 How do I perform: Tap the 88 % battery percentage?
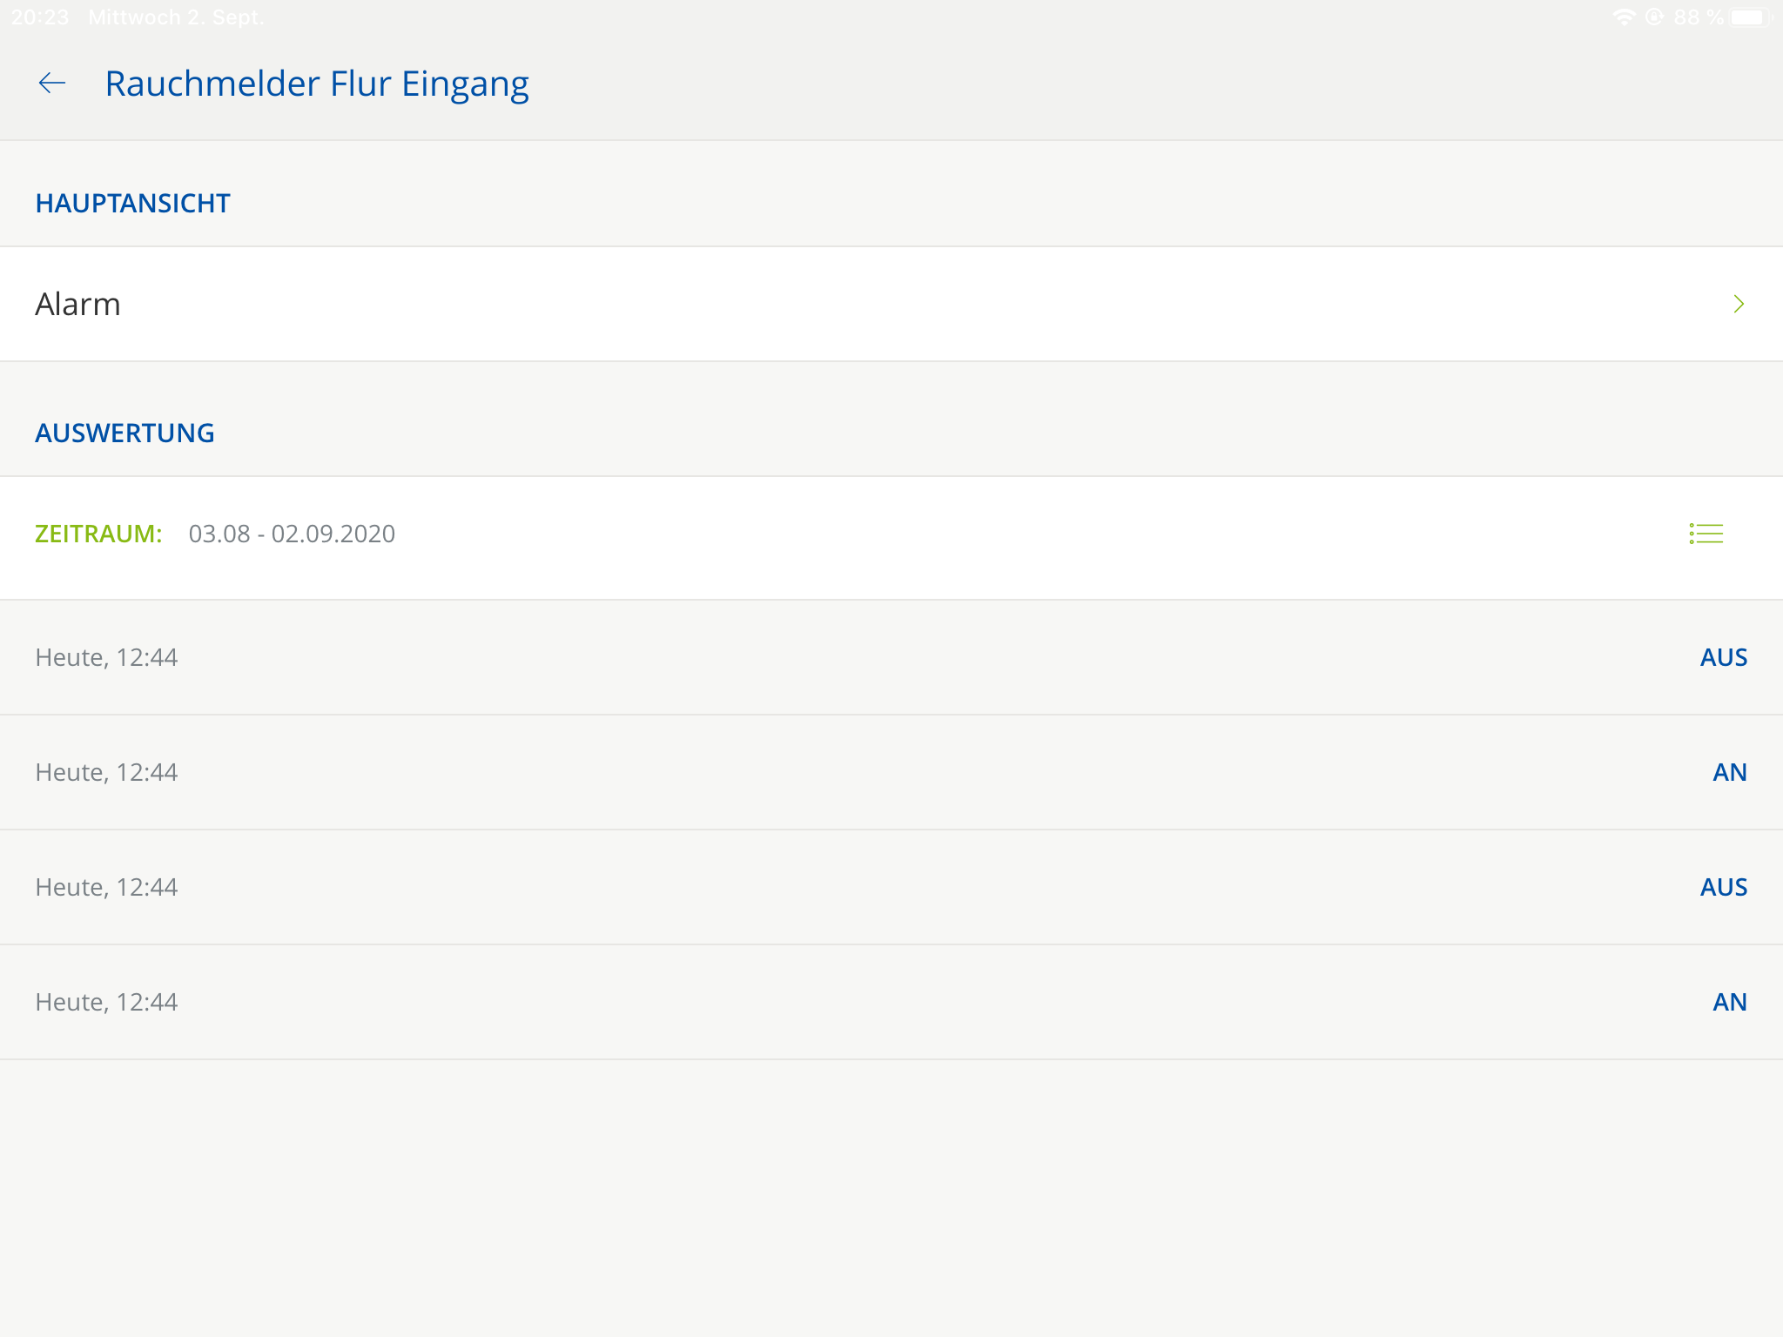tap(1698, 17)
